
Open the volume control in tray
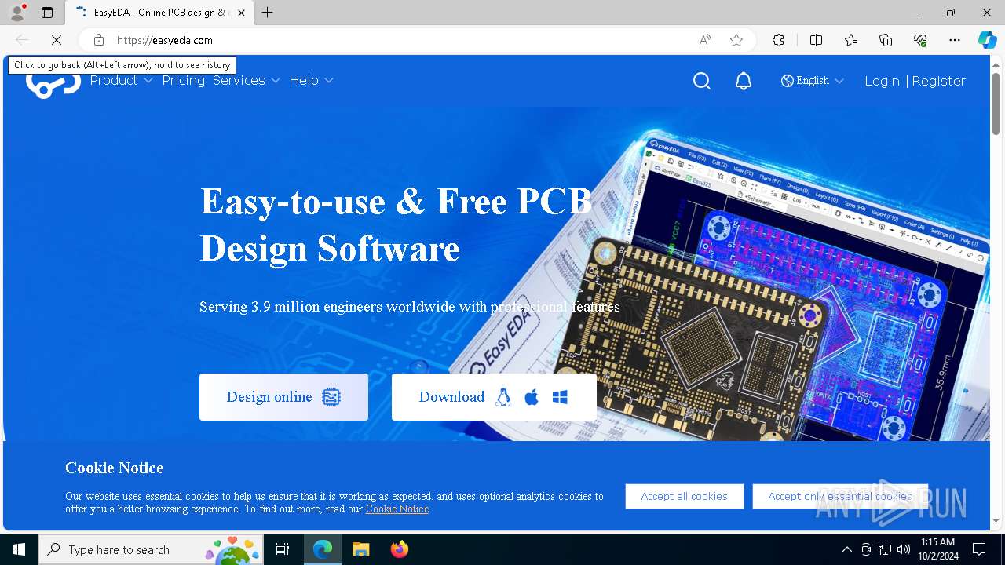(x=904, y=549)
